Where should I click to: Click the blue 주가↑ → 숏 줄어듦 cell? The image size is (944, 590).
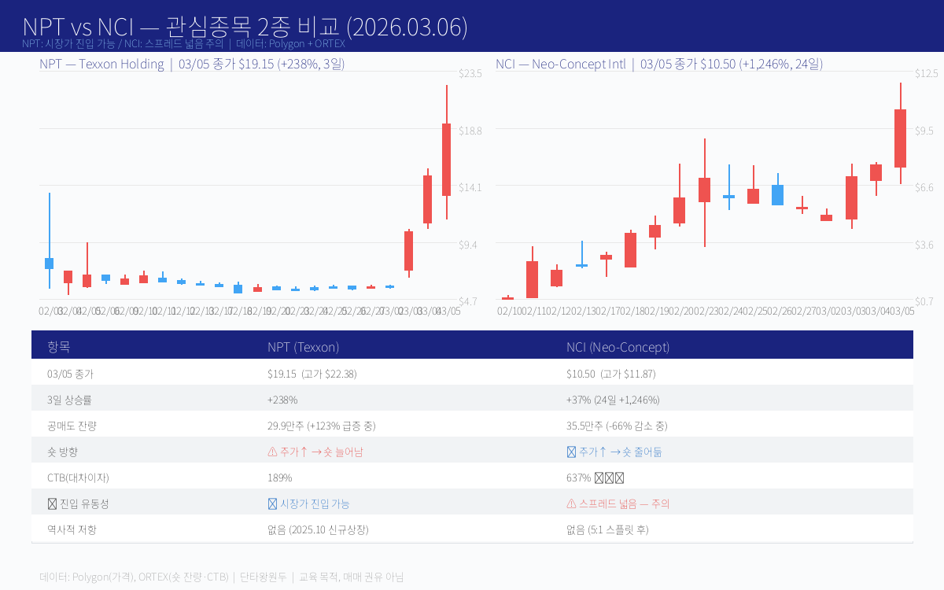tap(614, 452)
